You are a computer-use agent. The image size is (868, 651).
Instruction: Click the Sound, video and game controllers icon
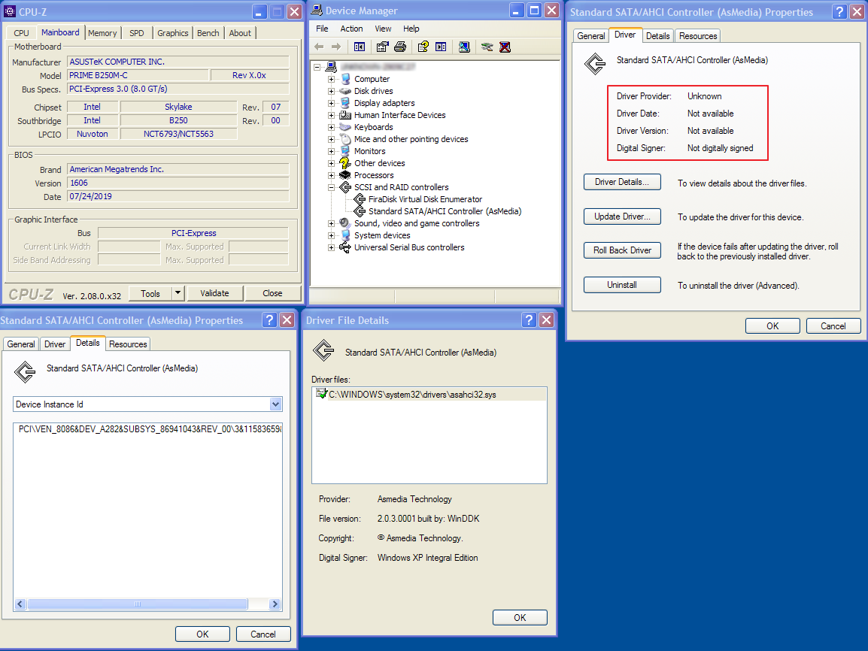(345, 223)
